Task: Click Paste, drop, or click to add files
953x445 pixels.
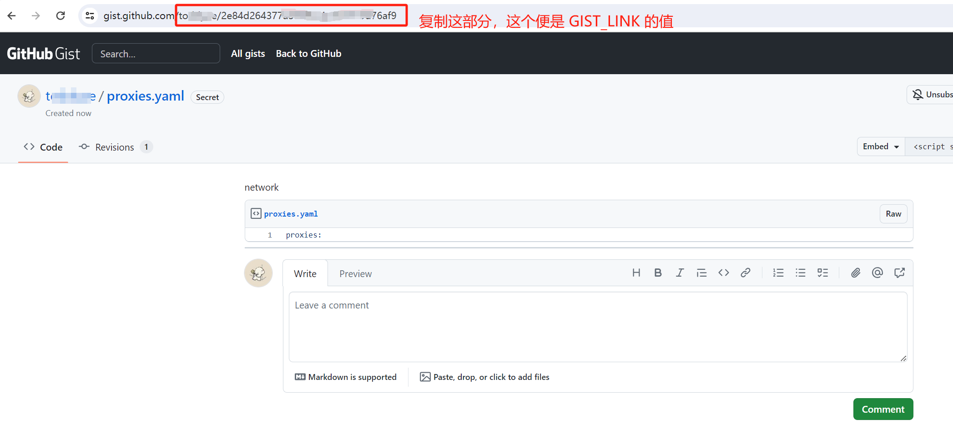Action: 484,377
